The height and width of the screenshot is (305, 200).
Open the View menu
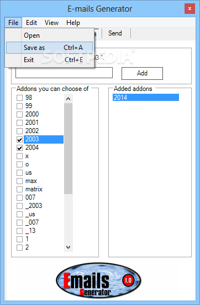click(x=51, y=23)
